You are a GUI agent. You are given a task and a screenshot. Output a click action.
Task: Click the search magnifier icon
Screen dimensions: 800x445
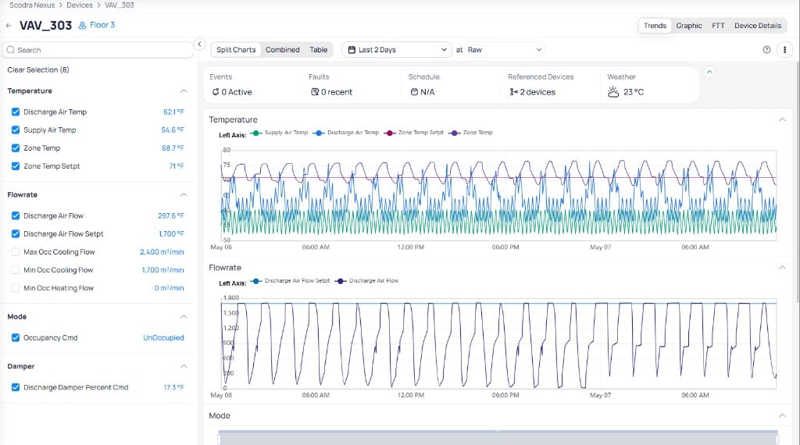click(x=11, y=50)
